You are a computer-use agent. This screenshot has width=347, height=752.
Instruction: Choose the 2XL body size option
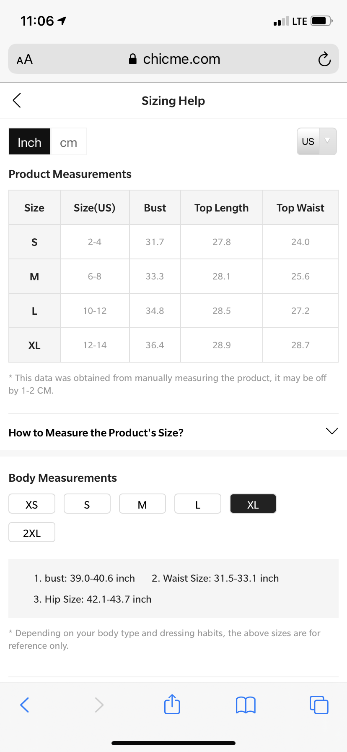tap(32, 533)
